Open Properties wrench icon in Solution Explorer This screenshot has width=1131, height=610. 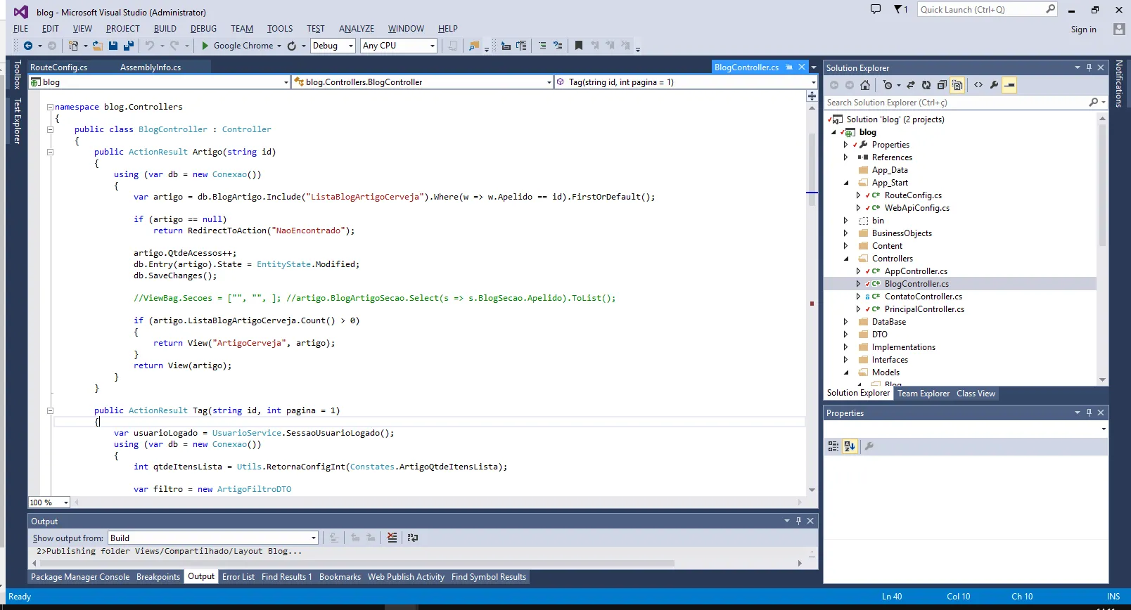coord(994,85)
